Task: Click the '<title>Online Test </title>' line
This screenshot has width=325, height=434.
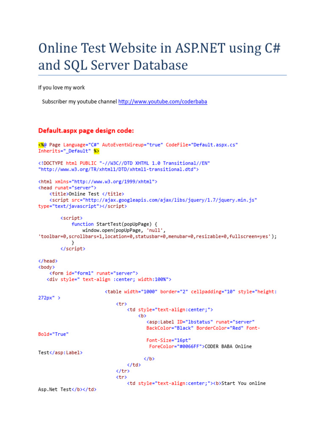Action: point(87,194)
